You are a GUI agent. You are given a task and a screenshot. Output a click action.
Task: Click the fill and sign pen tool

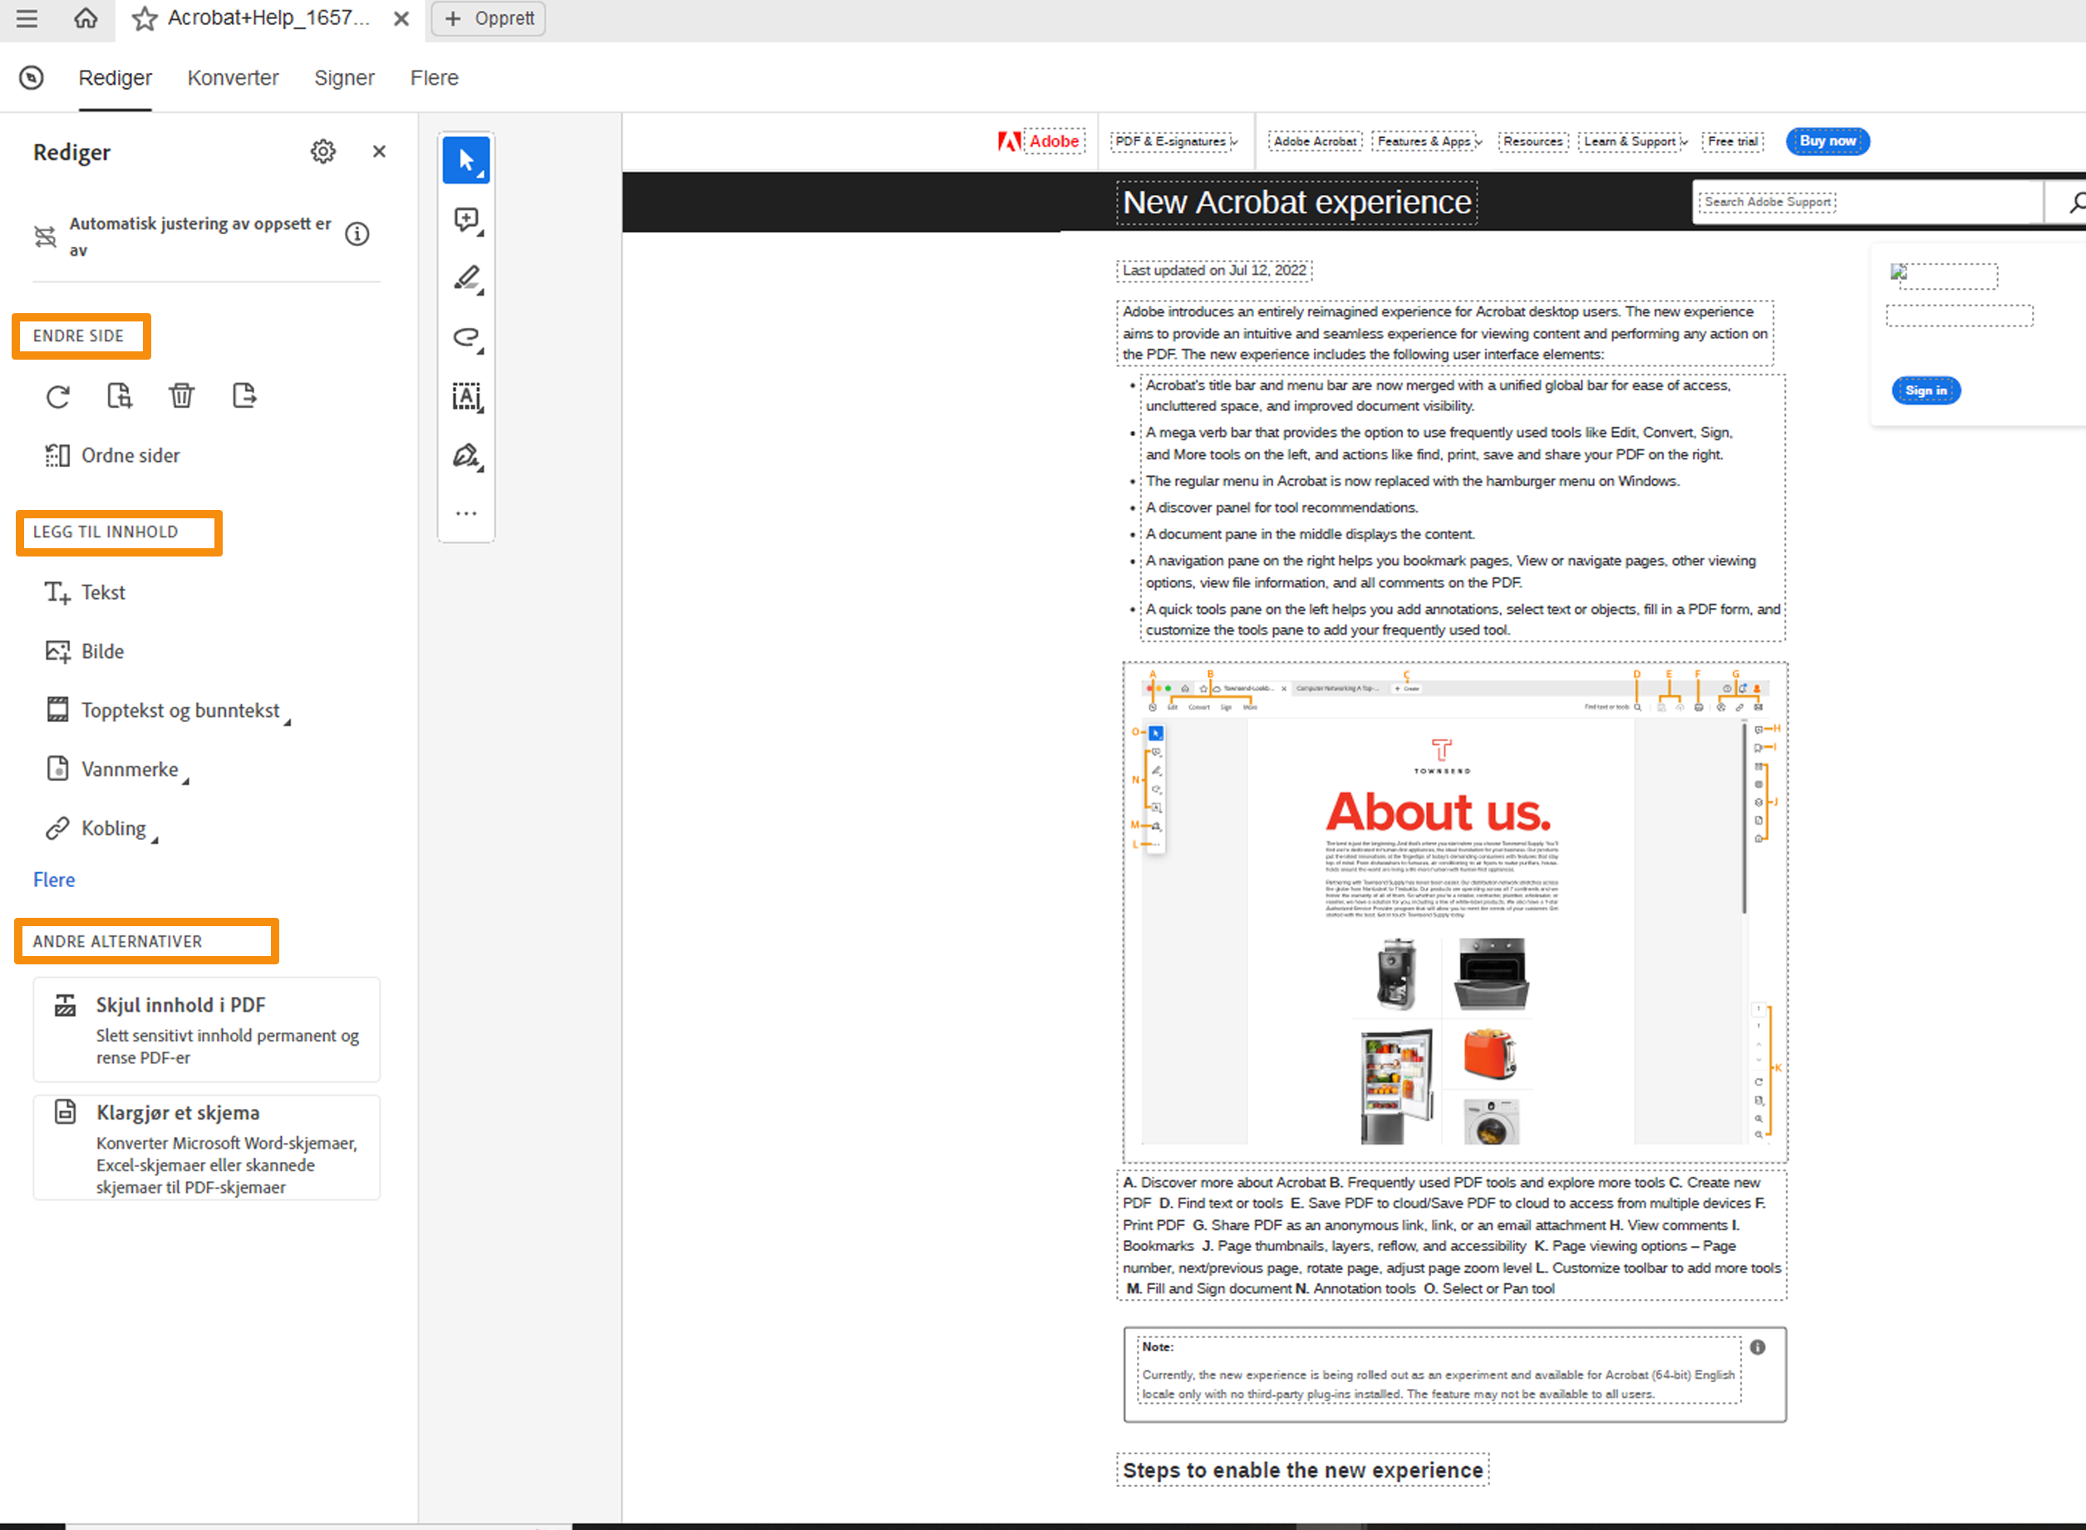pos(466,456)
